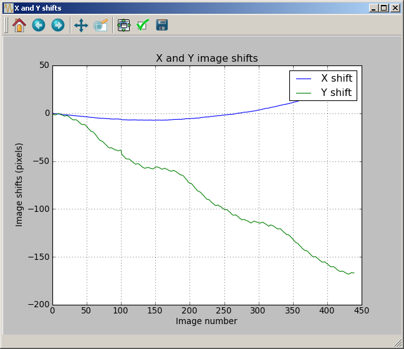The height and width of the screenshot is (349, 404).
Task: Go back to the previous view
Action: (x=39, y=26)
